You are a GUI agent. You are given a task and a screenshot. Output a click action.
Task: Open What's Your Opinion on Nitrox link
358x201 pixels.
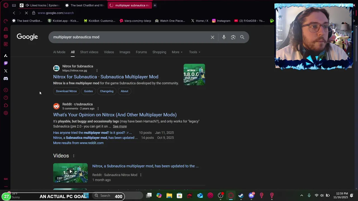(115, 115)
